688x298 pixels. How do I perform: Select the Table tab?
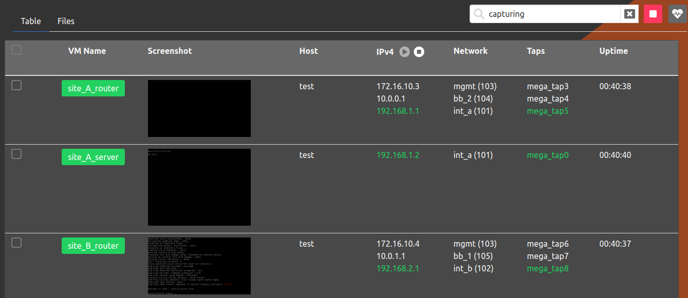(x=30, y=21)
